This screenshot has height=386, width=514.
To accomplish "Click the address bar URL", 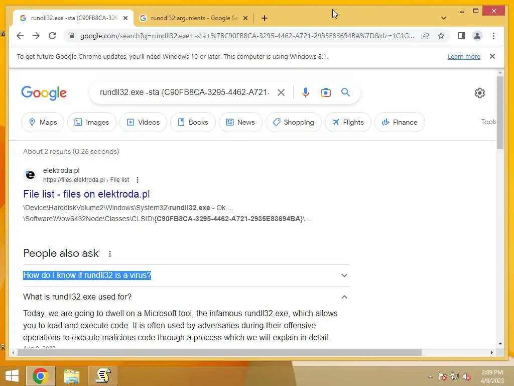I will [x=247, y=36].
